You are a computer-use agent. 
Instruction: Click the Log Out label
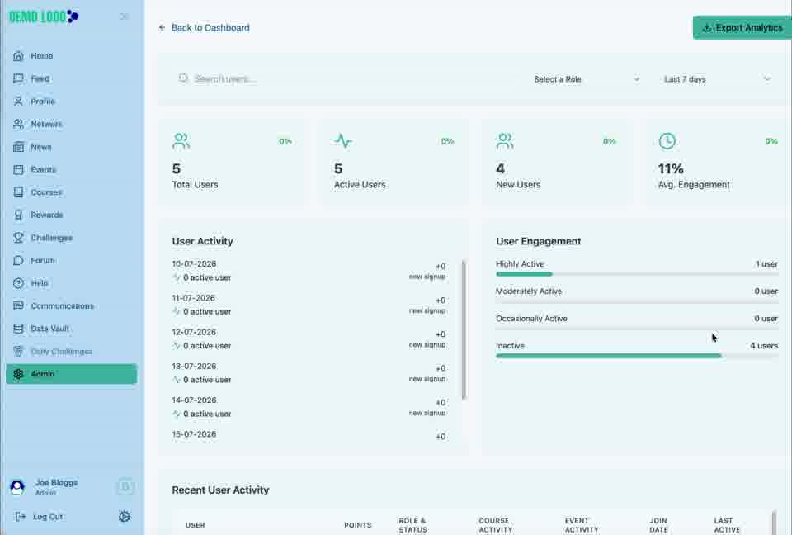point(48,517)
